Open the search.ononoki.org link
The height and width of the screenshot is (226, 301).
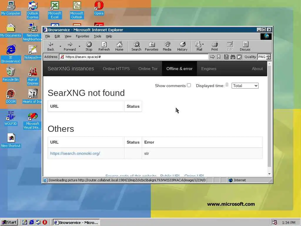(x=75, y=154)
